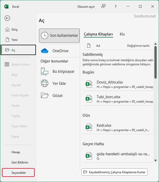Switch to Çalışma Kitapları tab
Screen dimensions: 159x182
tap(98, 34)
